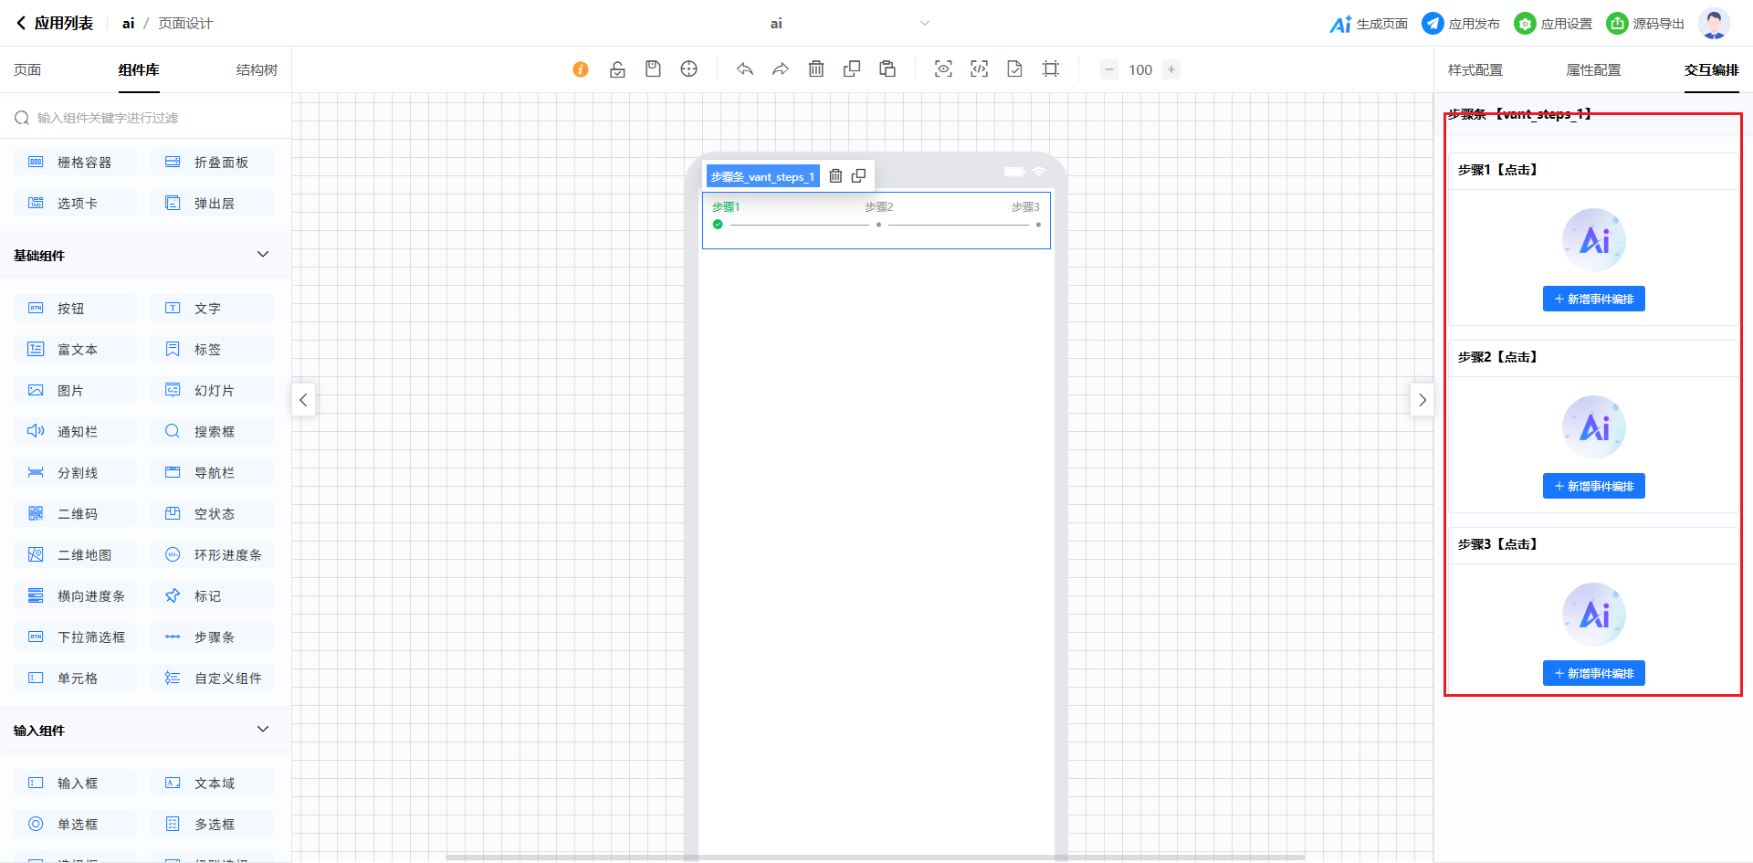Collapse the 基础组件 section
The image size is (1753, 863).
click(263, 255)
